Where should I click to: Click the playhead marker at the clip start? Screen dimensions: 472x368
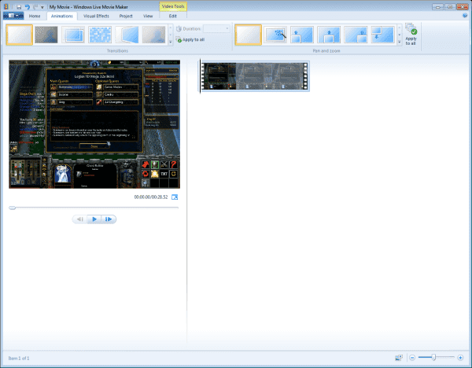coord(200,76)
